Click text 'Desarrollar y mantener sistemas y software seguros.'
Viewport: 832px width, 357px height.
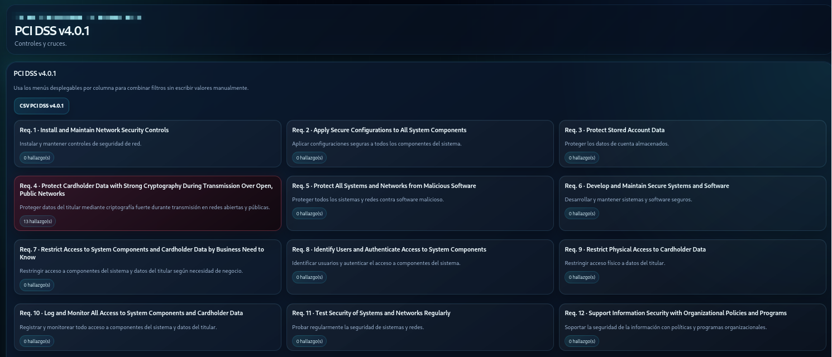(628, 200)
